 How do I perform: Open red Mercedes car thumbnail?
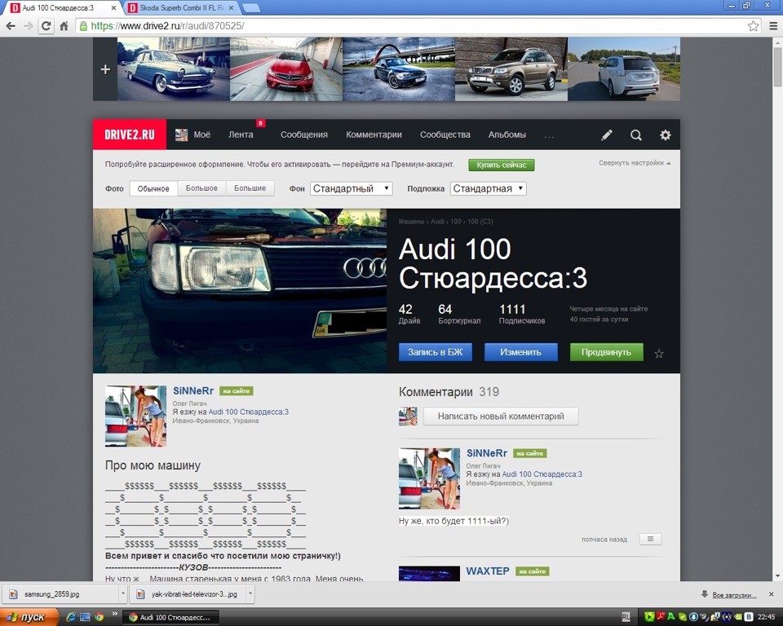(x=286, y=69)
